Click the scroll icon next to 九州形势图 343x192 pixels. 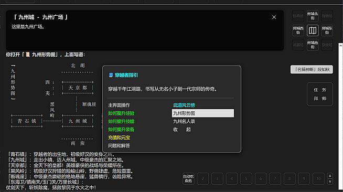pos(28,54)
